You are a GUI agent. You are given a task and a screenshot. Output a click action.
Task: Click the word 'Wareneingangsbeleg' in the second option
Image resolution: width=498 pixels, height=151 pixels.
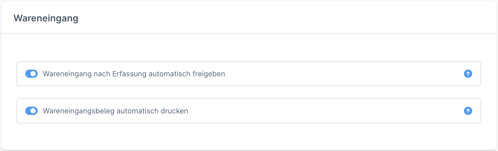78,111
